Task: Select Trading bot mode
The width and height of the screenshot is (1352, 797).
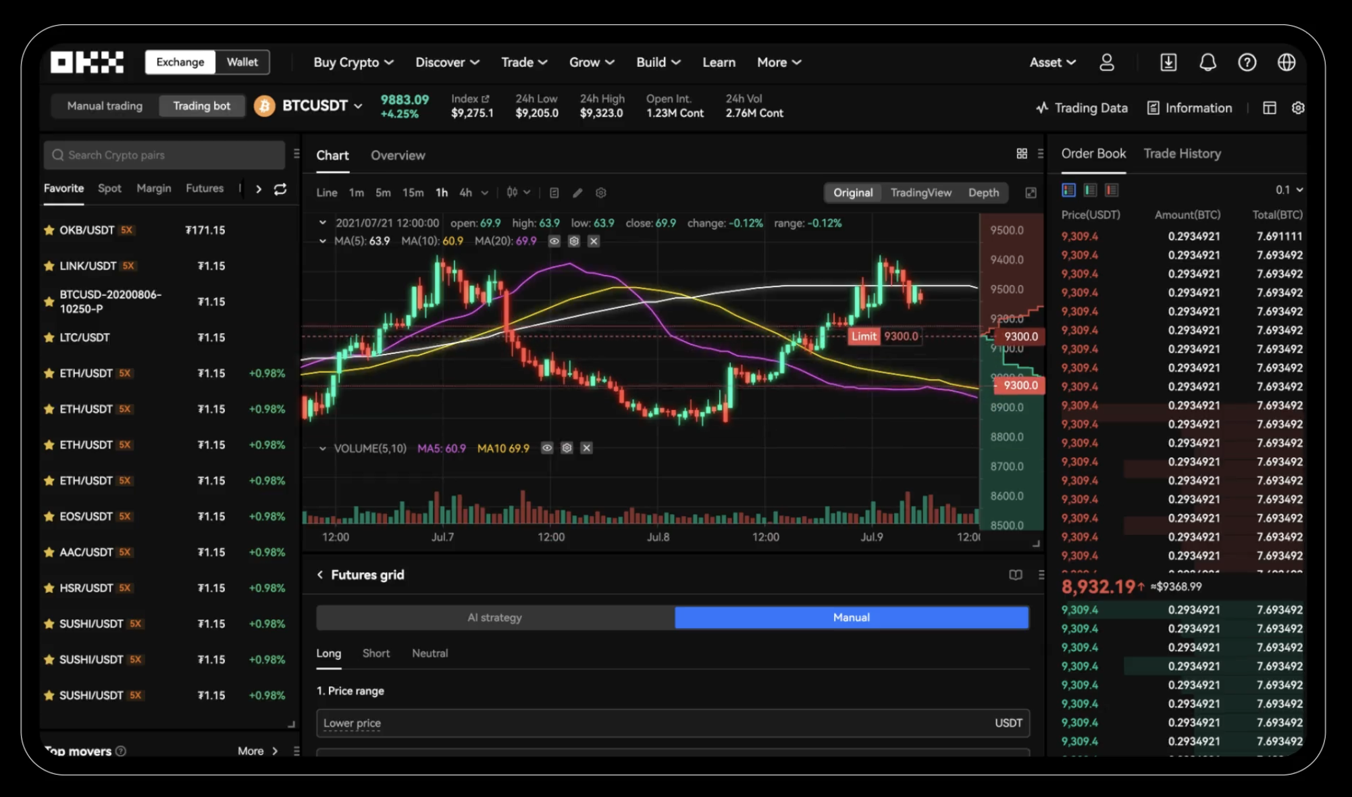Action: click(x=201, y=106)
